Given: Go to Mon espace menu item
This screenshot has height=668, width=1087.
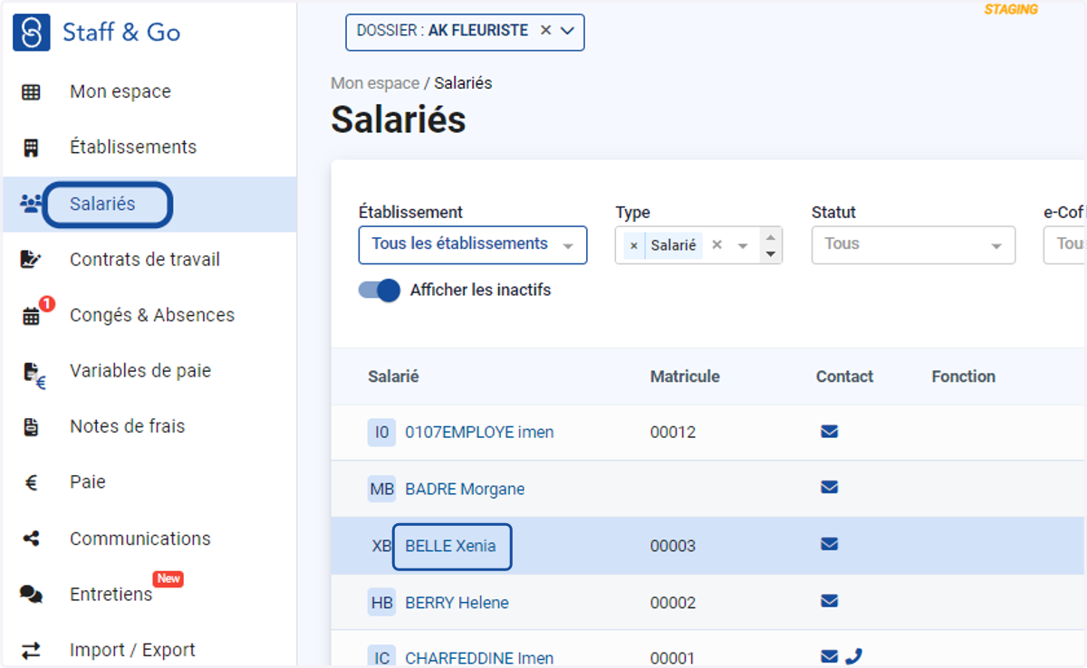Looking at the screenshot, I should tap(120, 91).
